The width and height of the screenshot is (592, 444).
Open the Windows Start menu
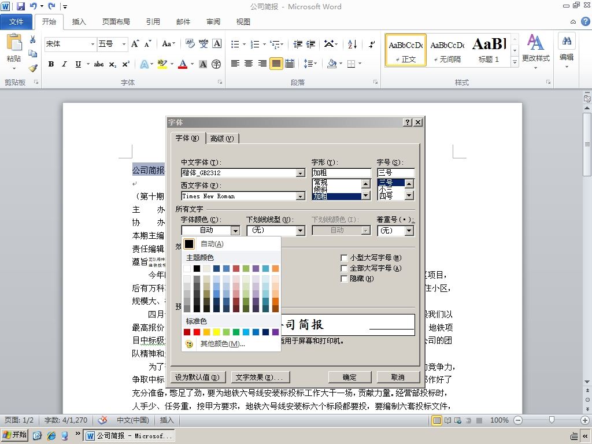[14, 435]
